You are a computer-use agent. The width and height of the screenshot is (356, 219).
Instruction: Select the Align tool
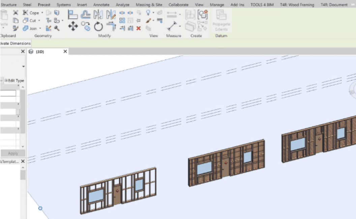click(x=73, y=14)
